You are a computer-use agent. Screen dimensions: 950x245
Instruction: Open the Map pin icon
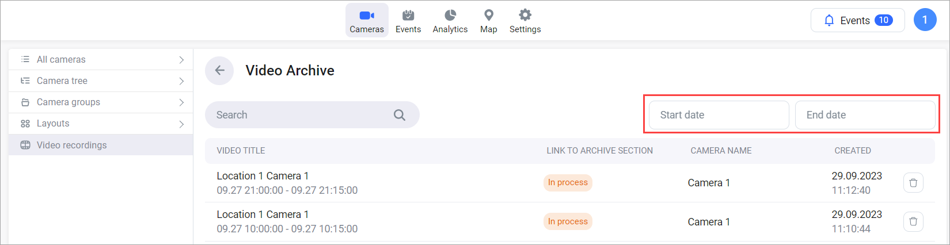(489, 16)
